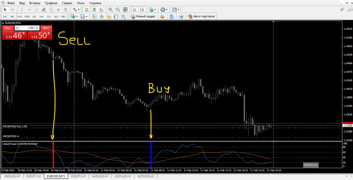Open the yellow MetaEditor book icon
The image size is (353, 180).
162,17
